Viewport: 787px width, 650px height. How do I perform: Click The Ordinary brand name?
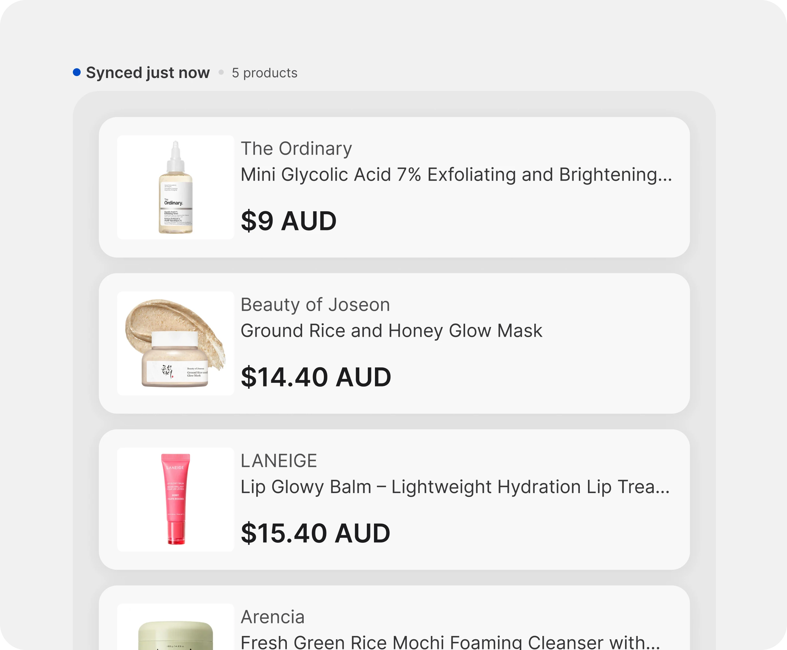[x=296, y=149]
